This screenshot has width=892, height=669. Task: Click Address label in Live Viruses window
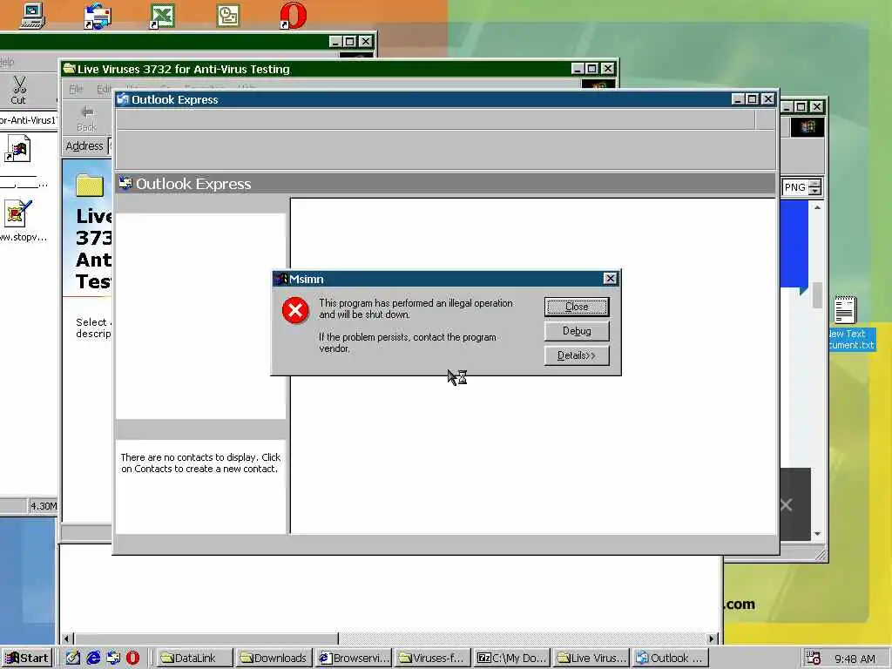[x=84, y=146]
